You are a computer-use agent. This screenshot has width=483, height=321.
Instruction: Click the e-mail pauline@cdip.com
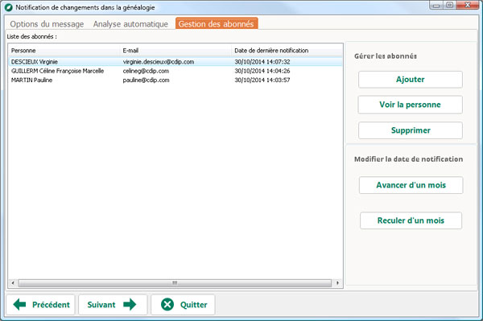coord(146,80)
